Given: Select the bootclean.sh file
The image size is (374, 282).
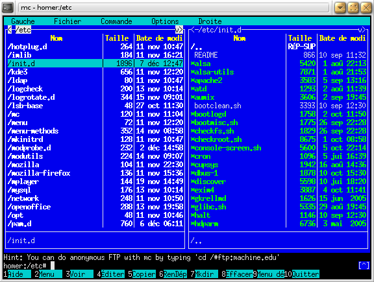Looking at the screenshot, I should click(279, 106).
